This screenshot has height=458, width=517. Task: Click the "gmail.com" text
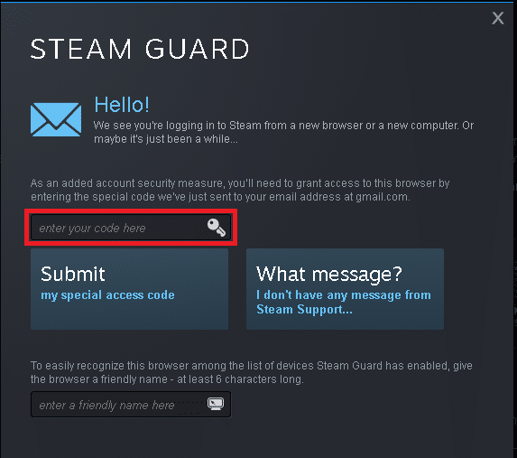click(x=383, y=197)
